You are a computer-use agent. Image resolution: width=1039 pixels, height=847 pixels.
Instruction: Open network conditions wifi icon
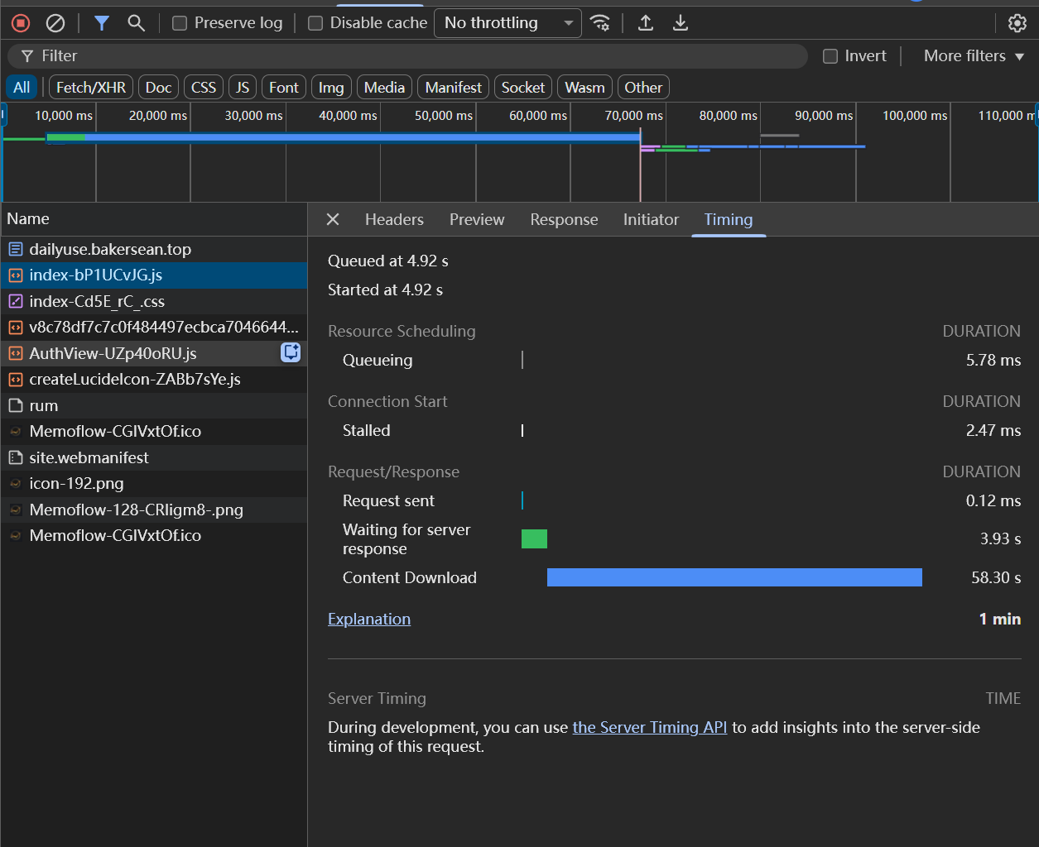coord(601,23)
